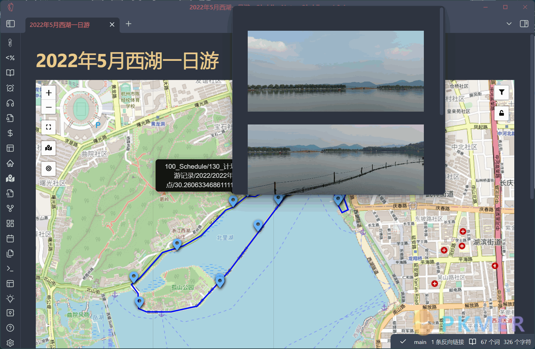Click the sync checkmark status icon
The width and height of the screenshot is (535, 349).
click(403, 341)
